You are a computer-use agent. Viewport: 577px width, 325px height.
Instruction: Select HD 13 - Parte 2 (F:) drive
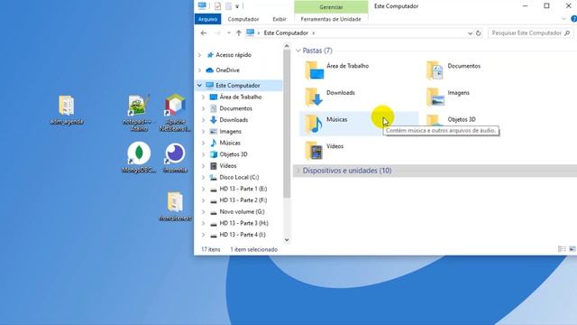coord(243,200)
